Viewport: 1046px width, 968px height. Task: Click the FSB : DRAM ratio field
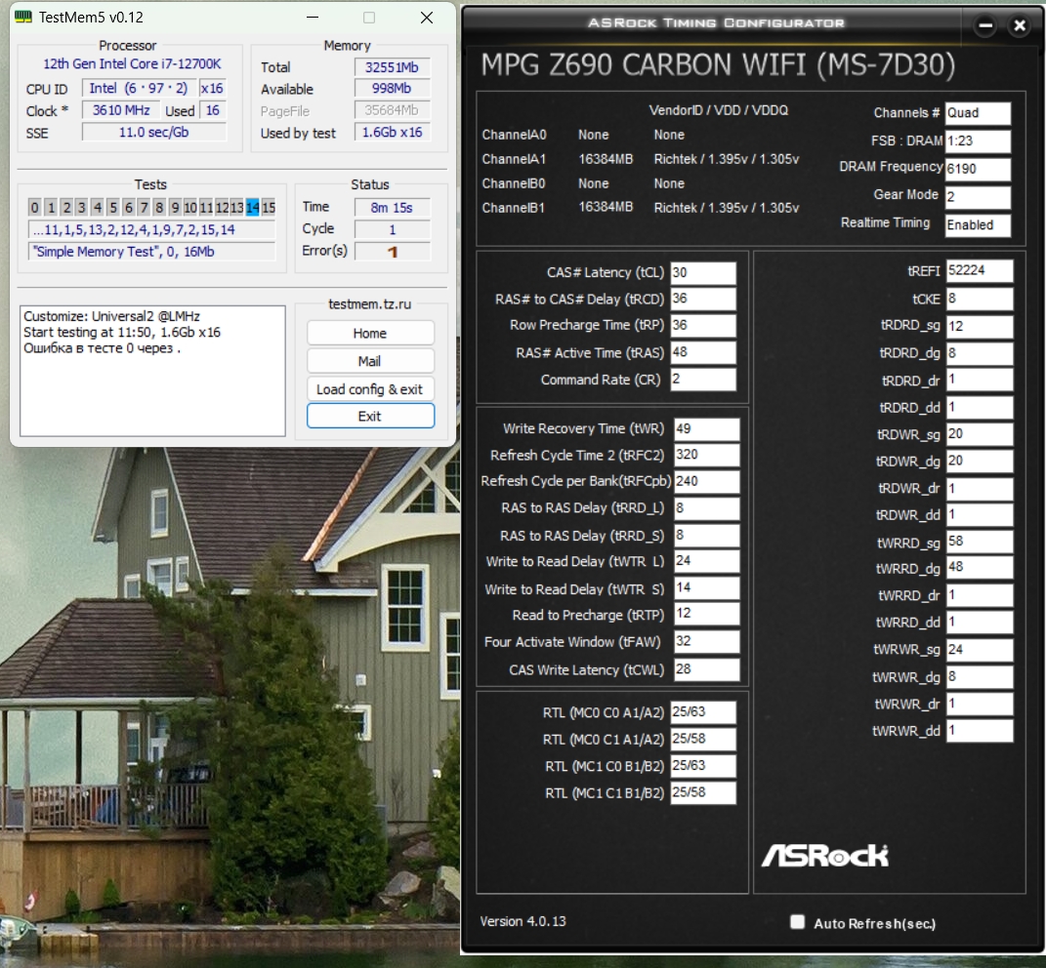tap(978, 141)
